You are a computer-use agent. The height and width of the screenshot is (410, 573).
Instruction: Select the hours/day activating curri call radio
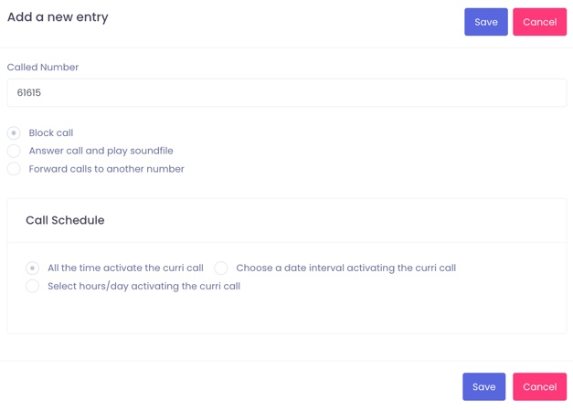pyautogui.click(x=33, y=286)
